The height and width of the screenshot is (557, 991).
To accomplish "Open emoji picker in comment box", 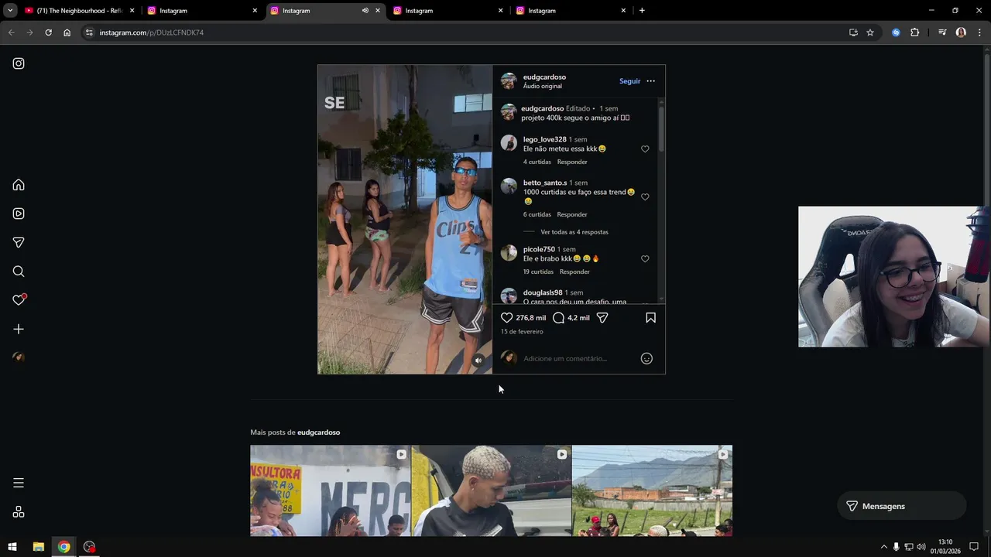I will click(646, 358).
